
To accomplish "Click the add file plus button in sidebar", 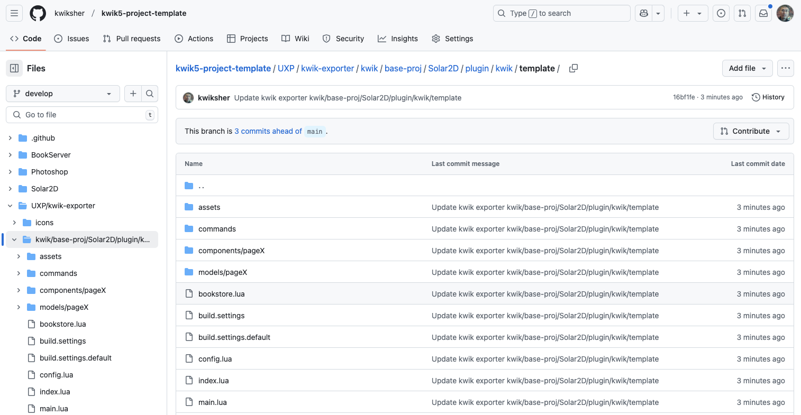I will tap(133, 94).
